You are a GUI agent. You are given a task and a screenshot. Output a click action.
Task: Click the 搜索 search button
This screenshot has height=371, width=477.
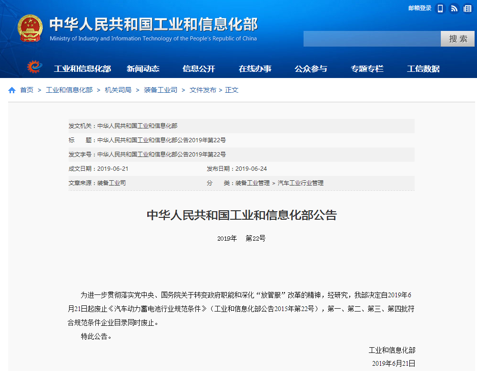click(457, 39)
